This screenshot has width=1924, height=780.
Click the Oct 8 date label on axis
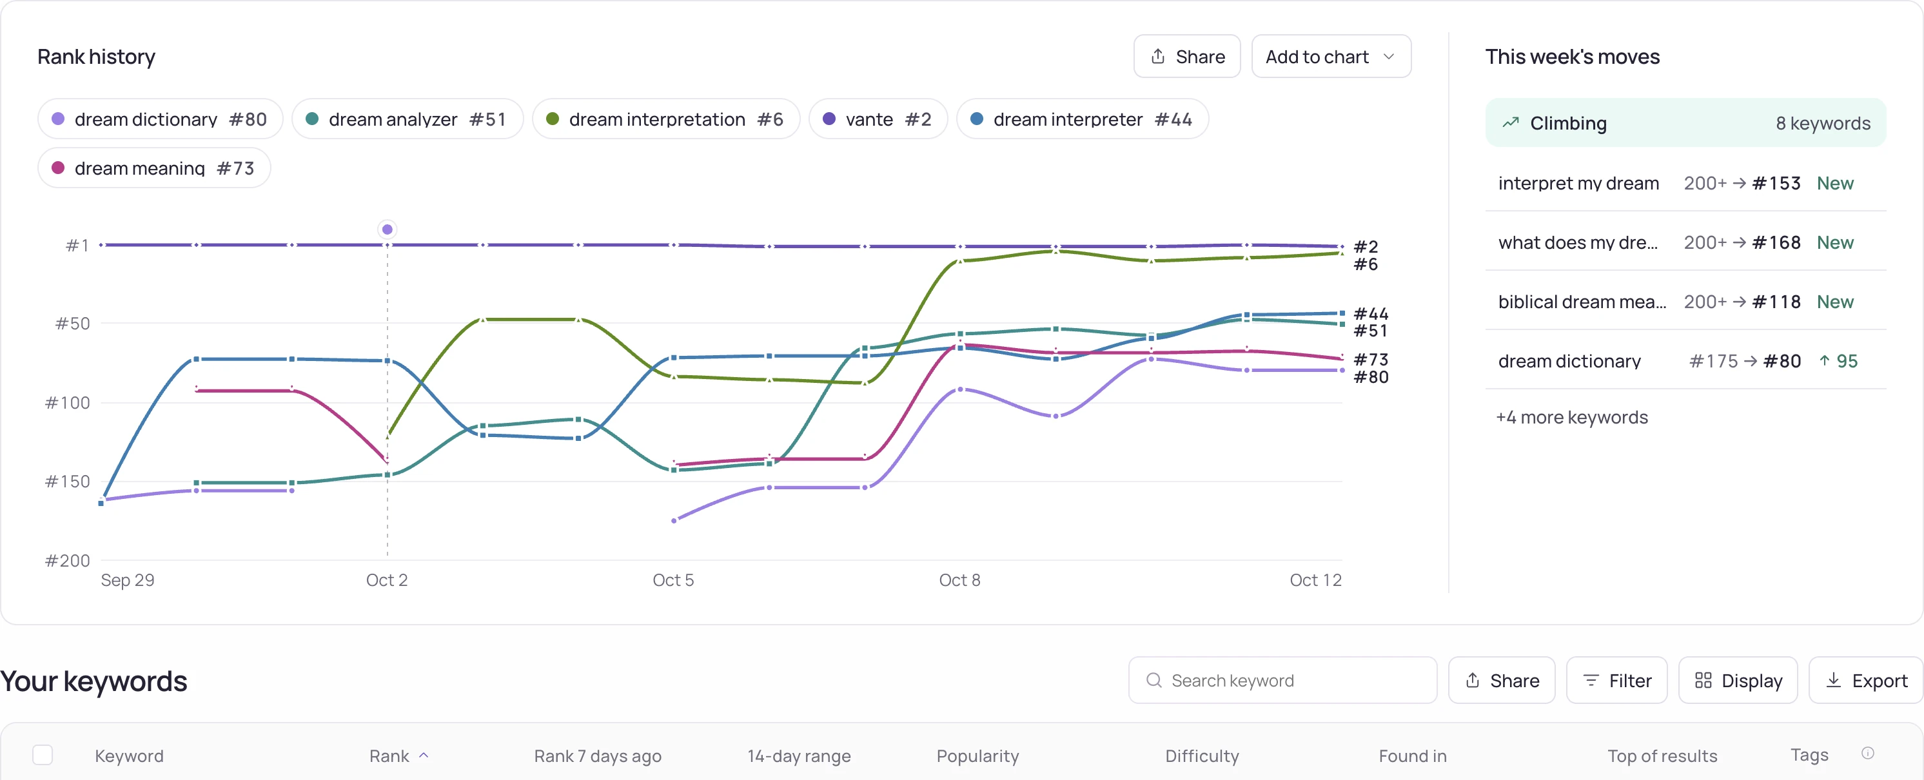pos(959,580)
